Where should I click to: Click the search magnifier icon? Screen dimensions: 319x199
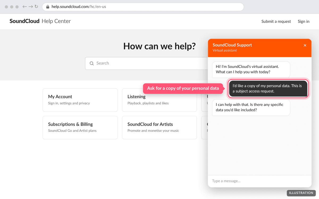[x=92, y=63]
